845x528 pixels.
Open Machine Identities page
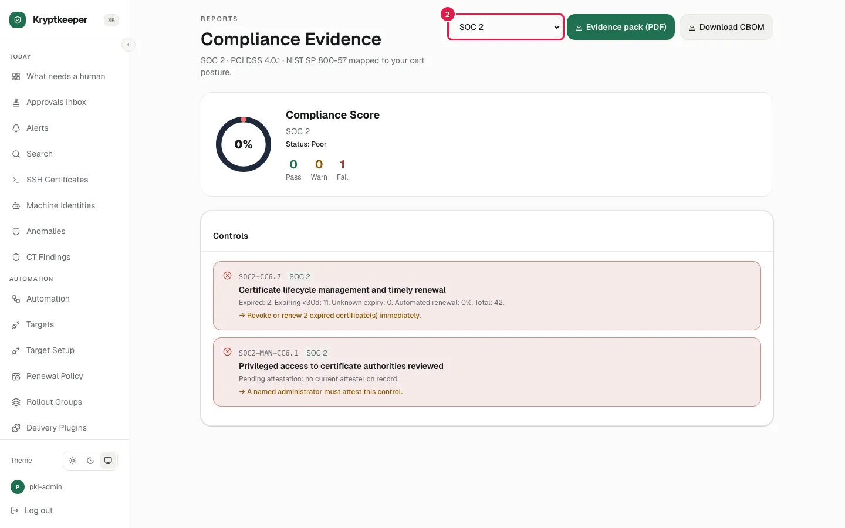pyautogui.click(x=60, y=205)
